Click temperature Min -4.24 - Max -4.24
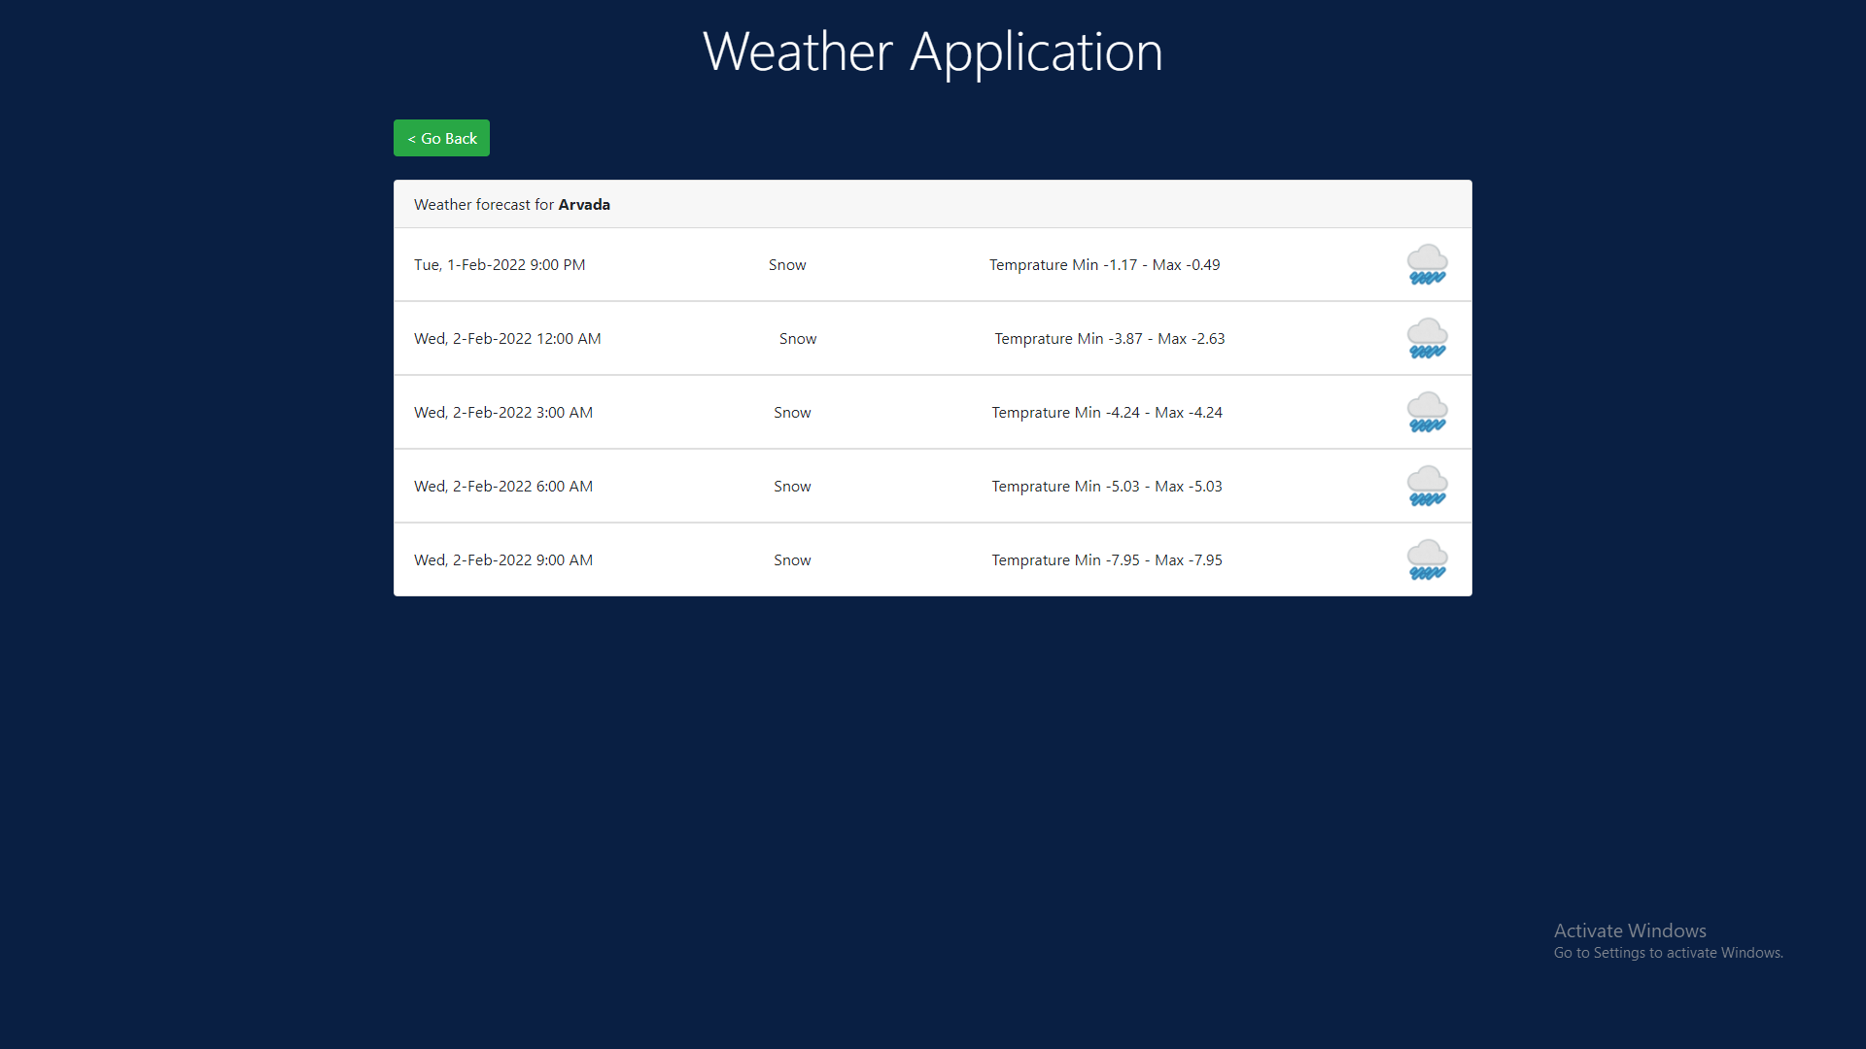Screen dimensions: 1866x1049 (1107, 413)
